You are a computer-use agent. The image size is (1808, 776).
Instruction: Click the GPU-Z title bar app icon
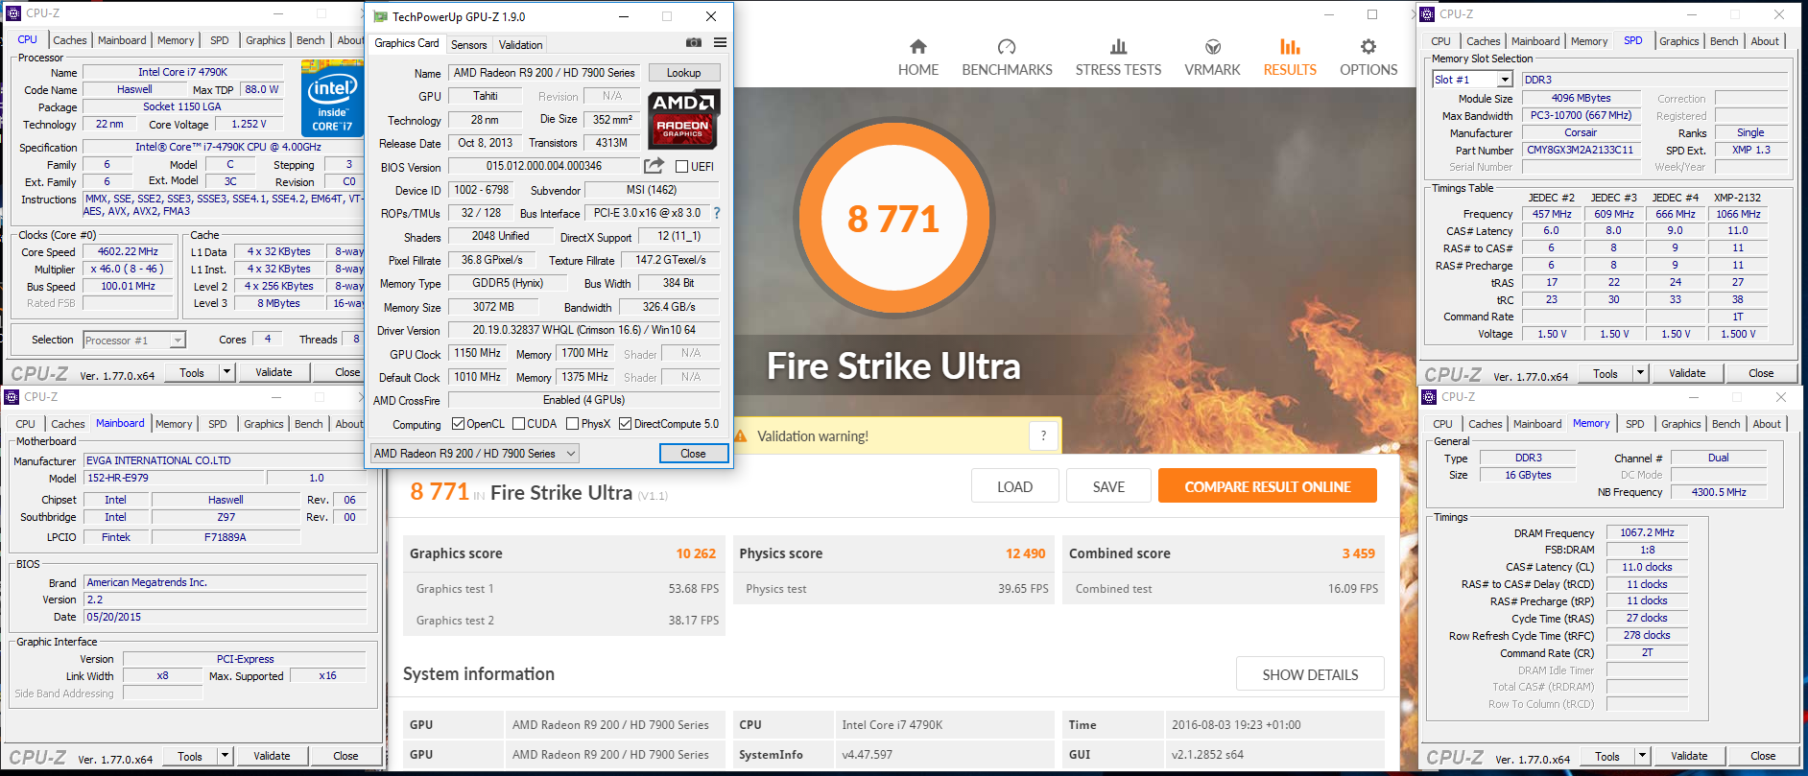(380, 16)
